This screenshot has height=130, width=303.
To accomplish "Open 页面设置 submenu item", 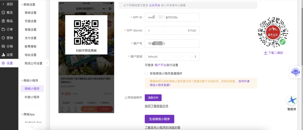I will pyautogui.click(x=31, y=21).
